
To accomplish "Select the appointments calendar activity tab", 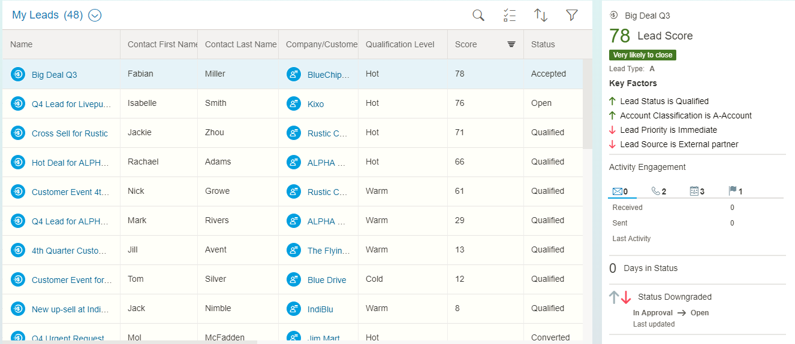I will [697, 191].
